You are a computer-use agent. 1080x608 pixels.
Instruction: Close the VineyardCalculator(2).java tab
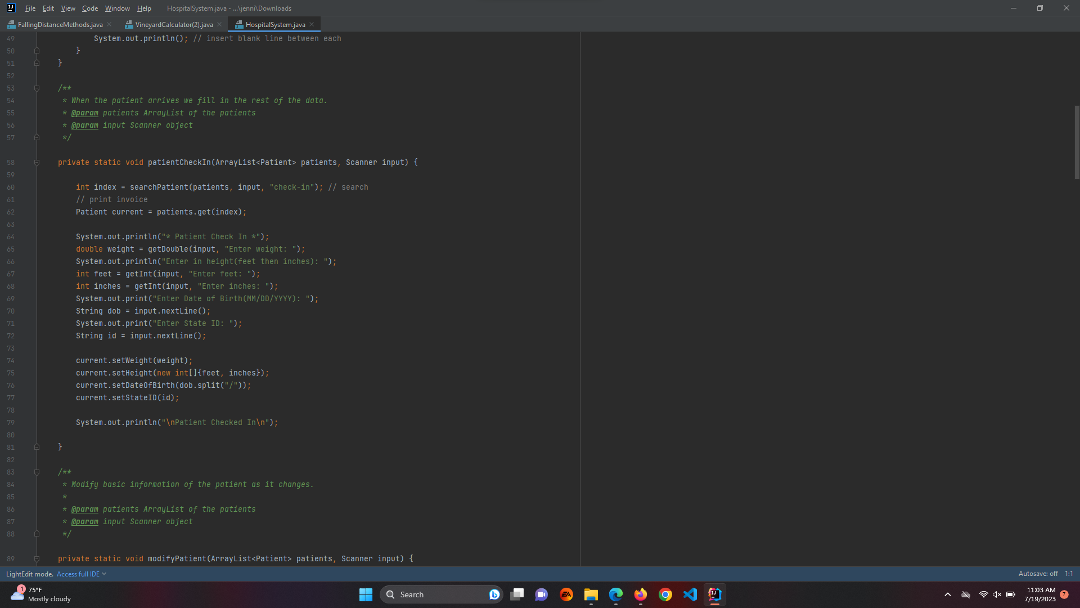[219, 24]
